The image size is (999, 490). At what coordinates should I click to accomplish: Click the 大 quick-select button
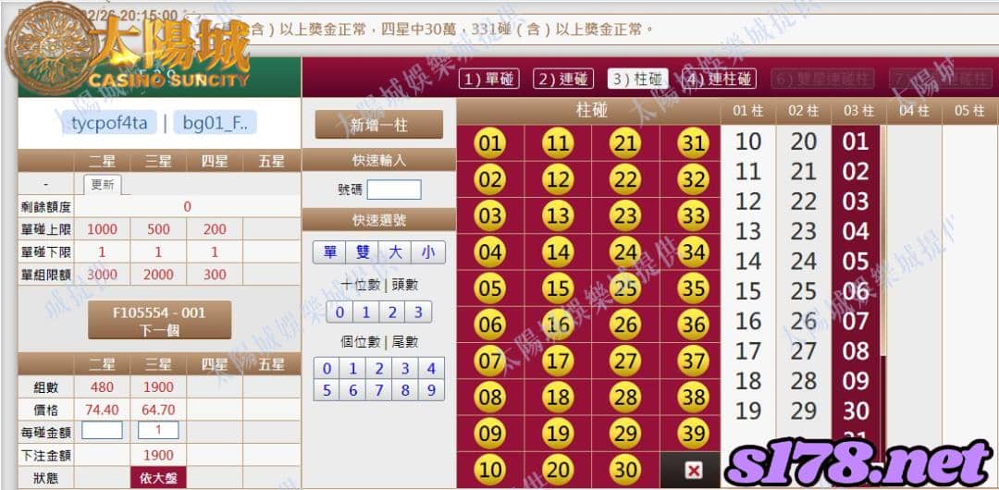click(396, 252)
